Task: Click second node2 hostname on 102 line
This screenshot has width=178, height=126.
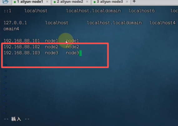Action: tap(72, 47)
